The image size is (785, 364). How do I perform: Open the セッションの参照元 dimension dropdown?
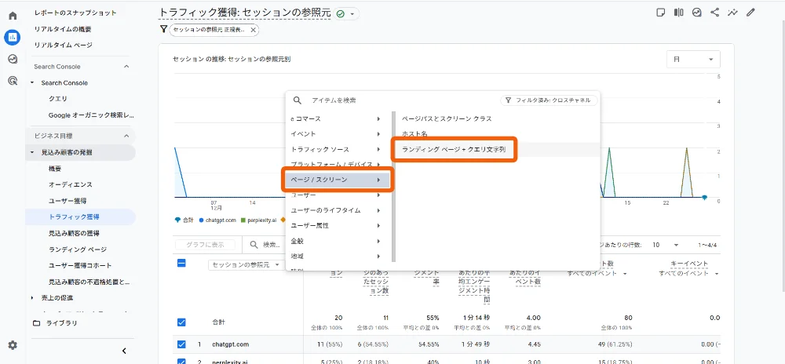tap(247, 265)
